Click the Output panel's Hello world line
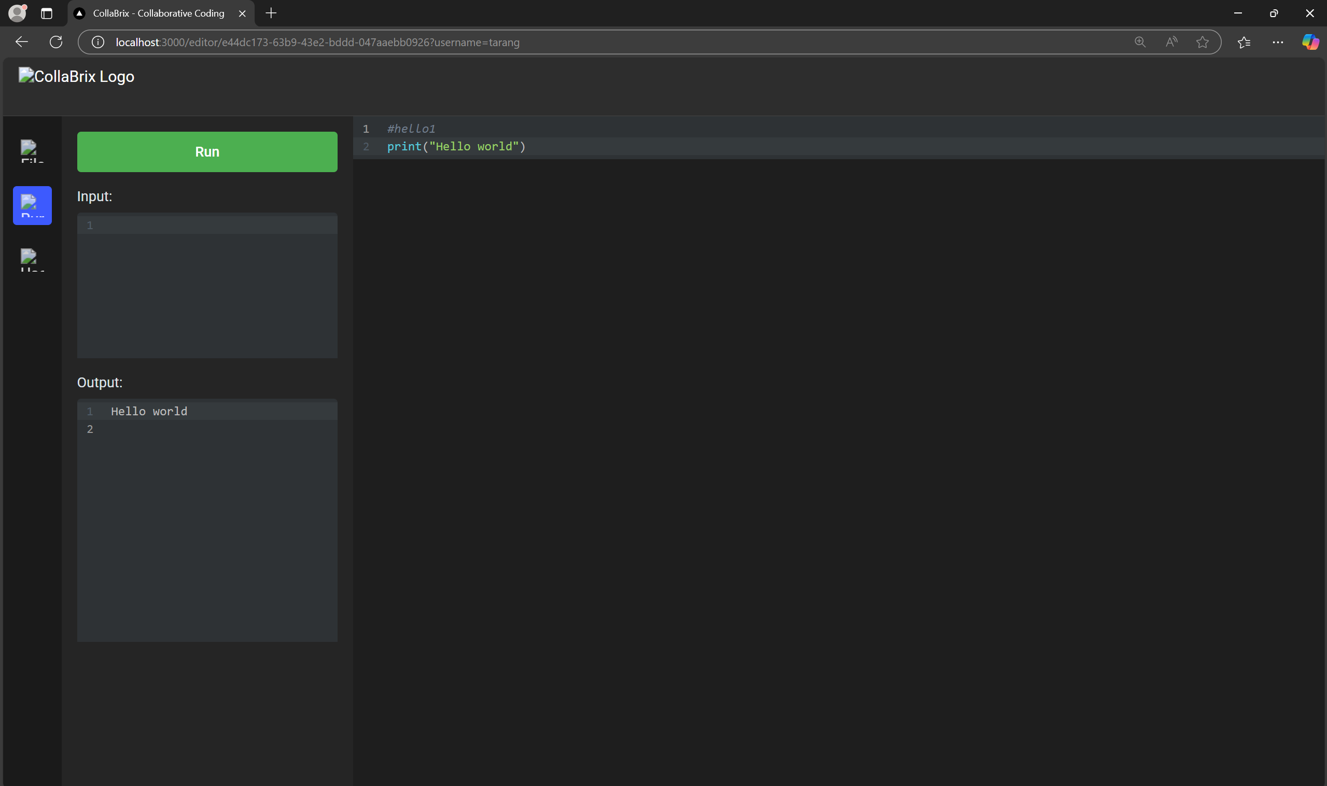Image resolution: width=1327 pixels, height=786 pixels. pos(149,412)
